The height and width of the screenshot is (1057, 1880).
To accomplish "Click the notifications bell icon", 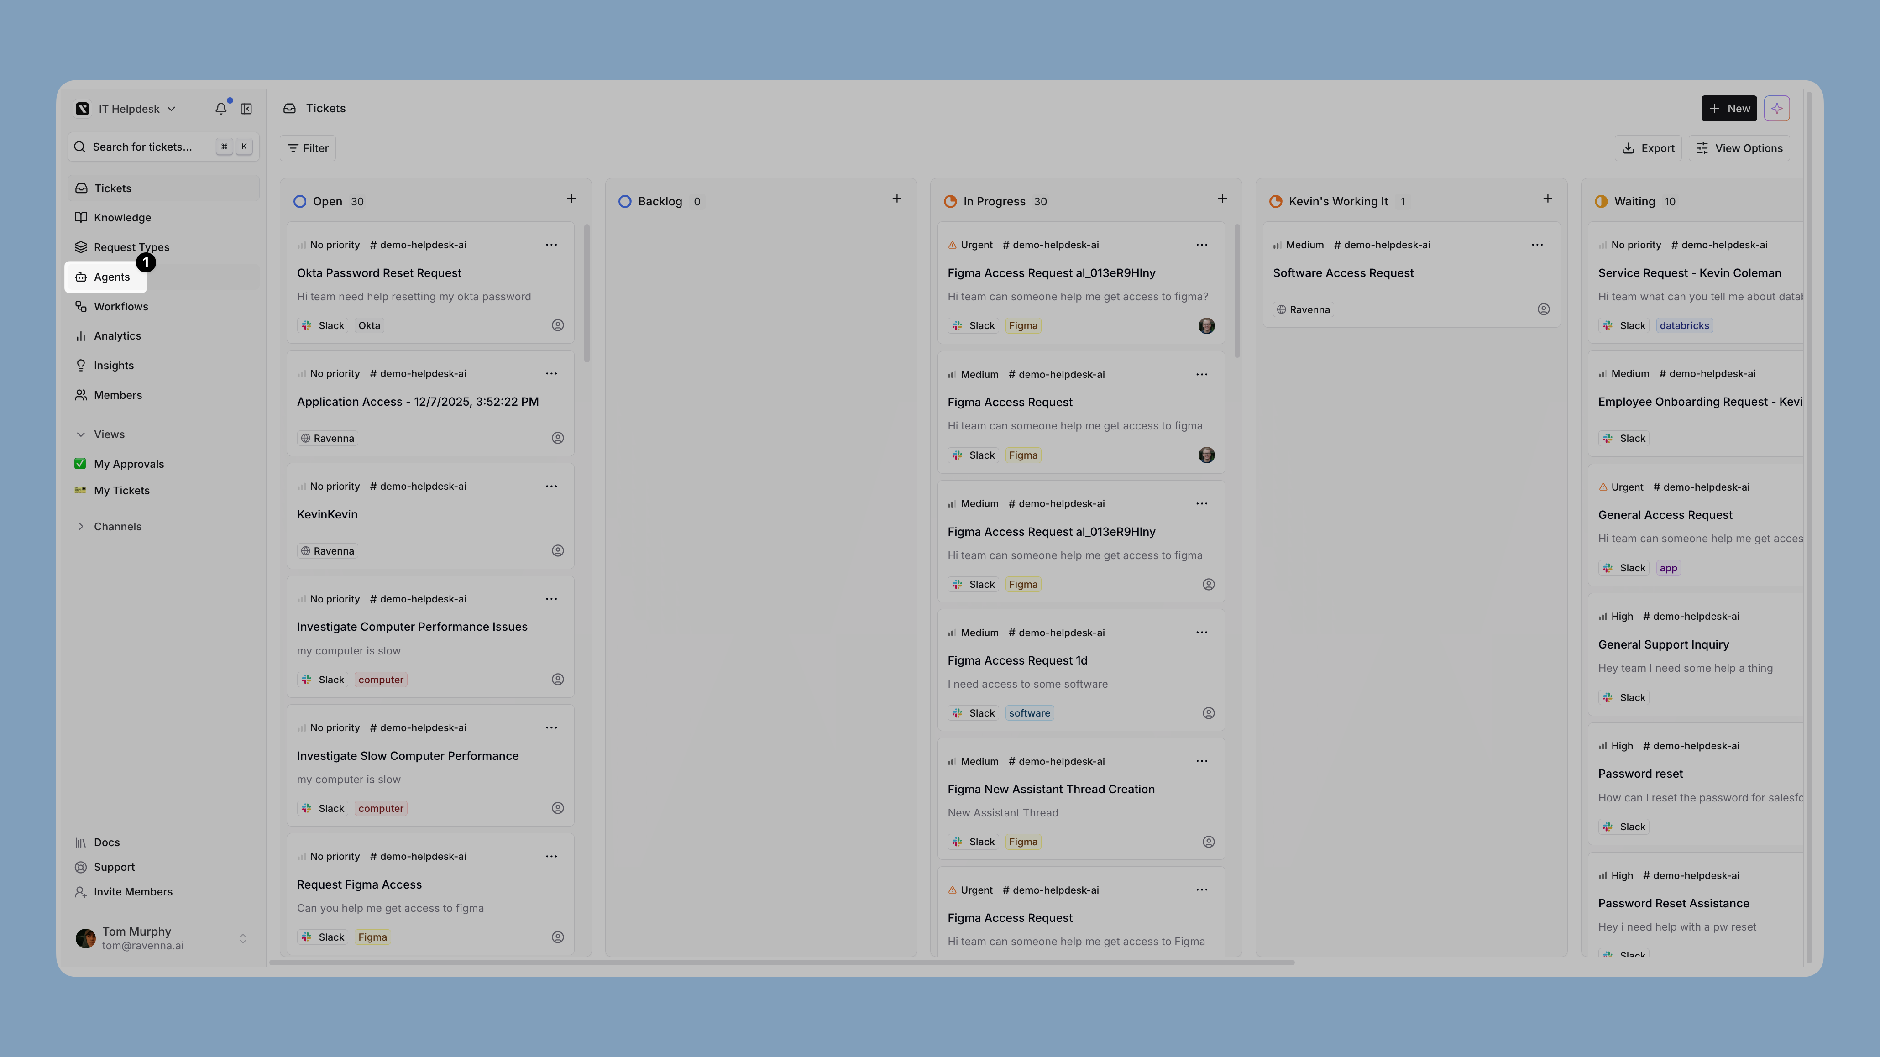I will [220, 109].
